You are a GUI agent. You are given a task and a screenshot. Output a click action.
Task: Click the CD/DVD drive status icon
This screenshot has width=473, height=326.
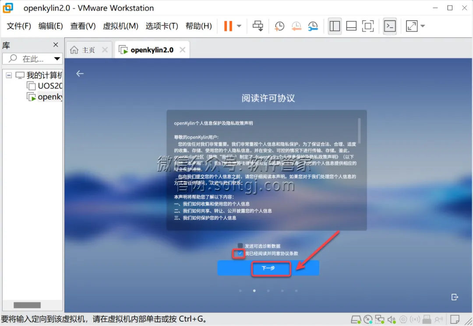(368, 319)
